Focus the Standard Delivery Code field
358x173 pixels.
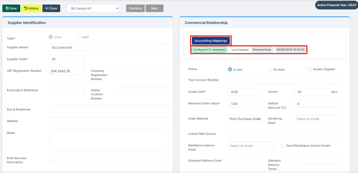[245, 161]
